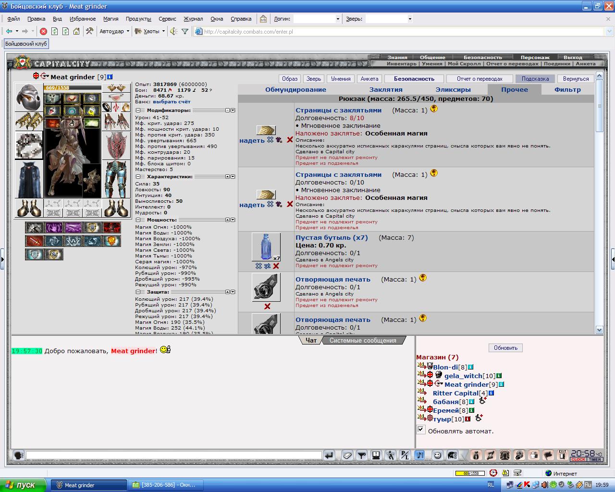Click the running man icon in chat toolbar

tap(391, 455)
